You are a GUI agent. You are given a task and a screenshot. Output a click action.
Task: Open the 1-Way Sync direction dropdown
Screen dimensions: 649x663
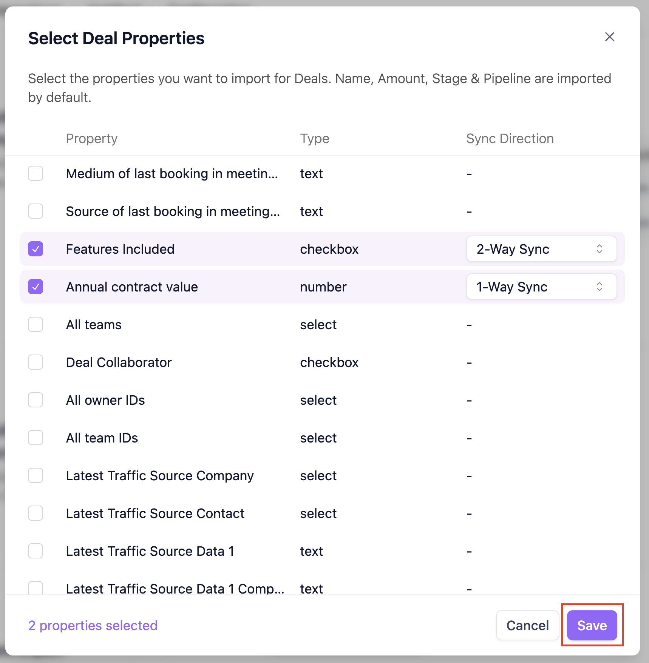[x=541, y=287]
